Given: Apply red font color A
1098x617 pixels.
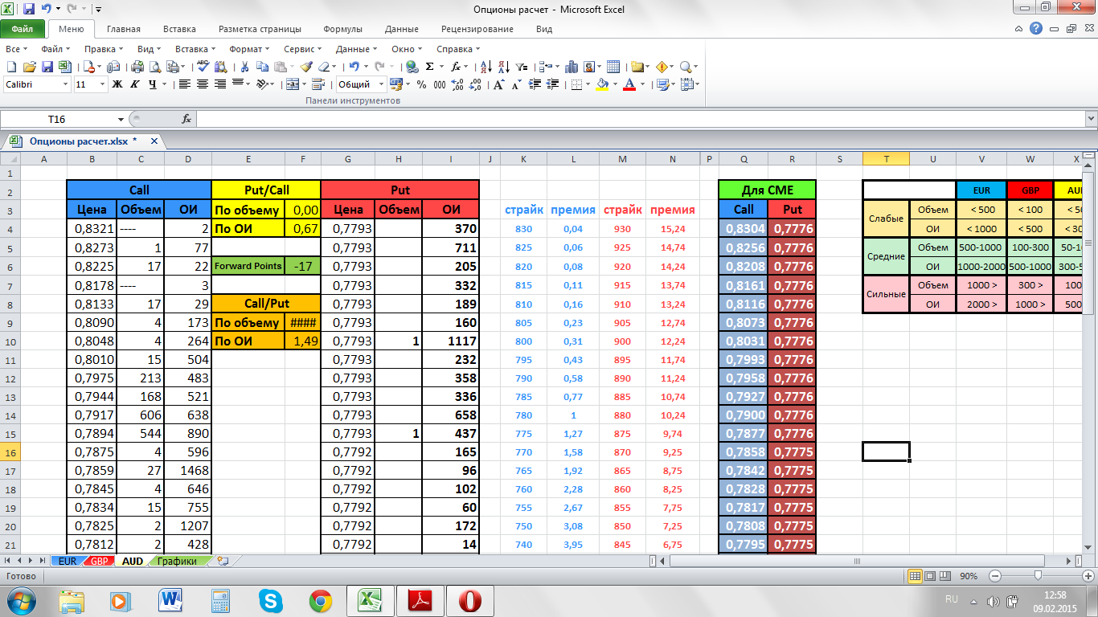Looking at the screenshot, I should click(x=629, y=84).
